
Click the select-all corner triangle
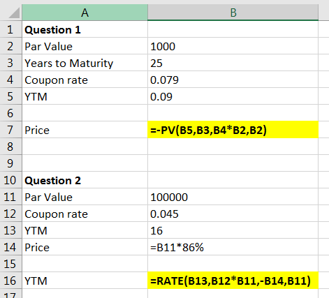tap(14, 13)
